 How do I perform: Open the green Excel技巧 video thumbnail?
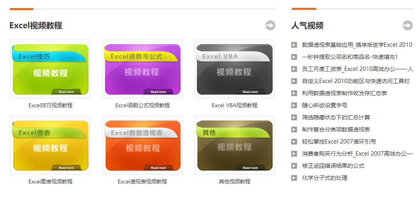(x=50, y=69)
